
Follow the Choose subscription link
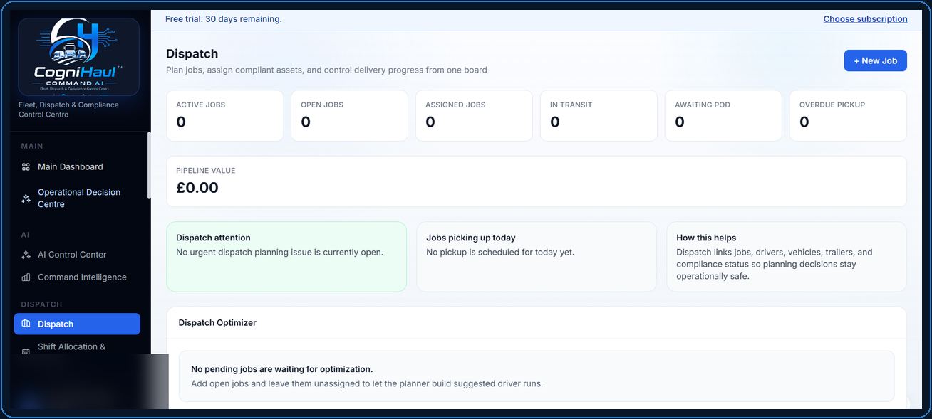(865, 19)
